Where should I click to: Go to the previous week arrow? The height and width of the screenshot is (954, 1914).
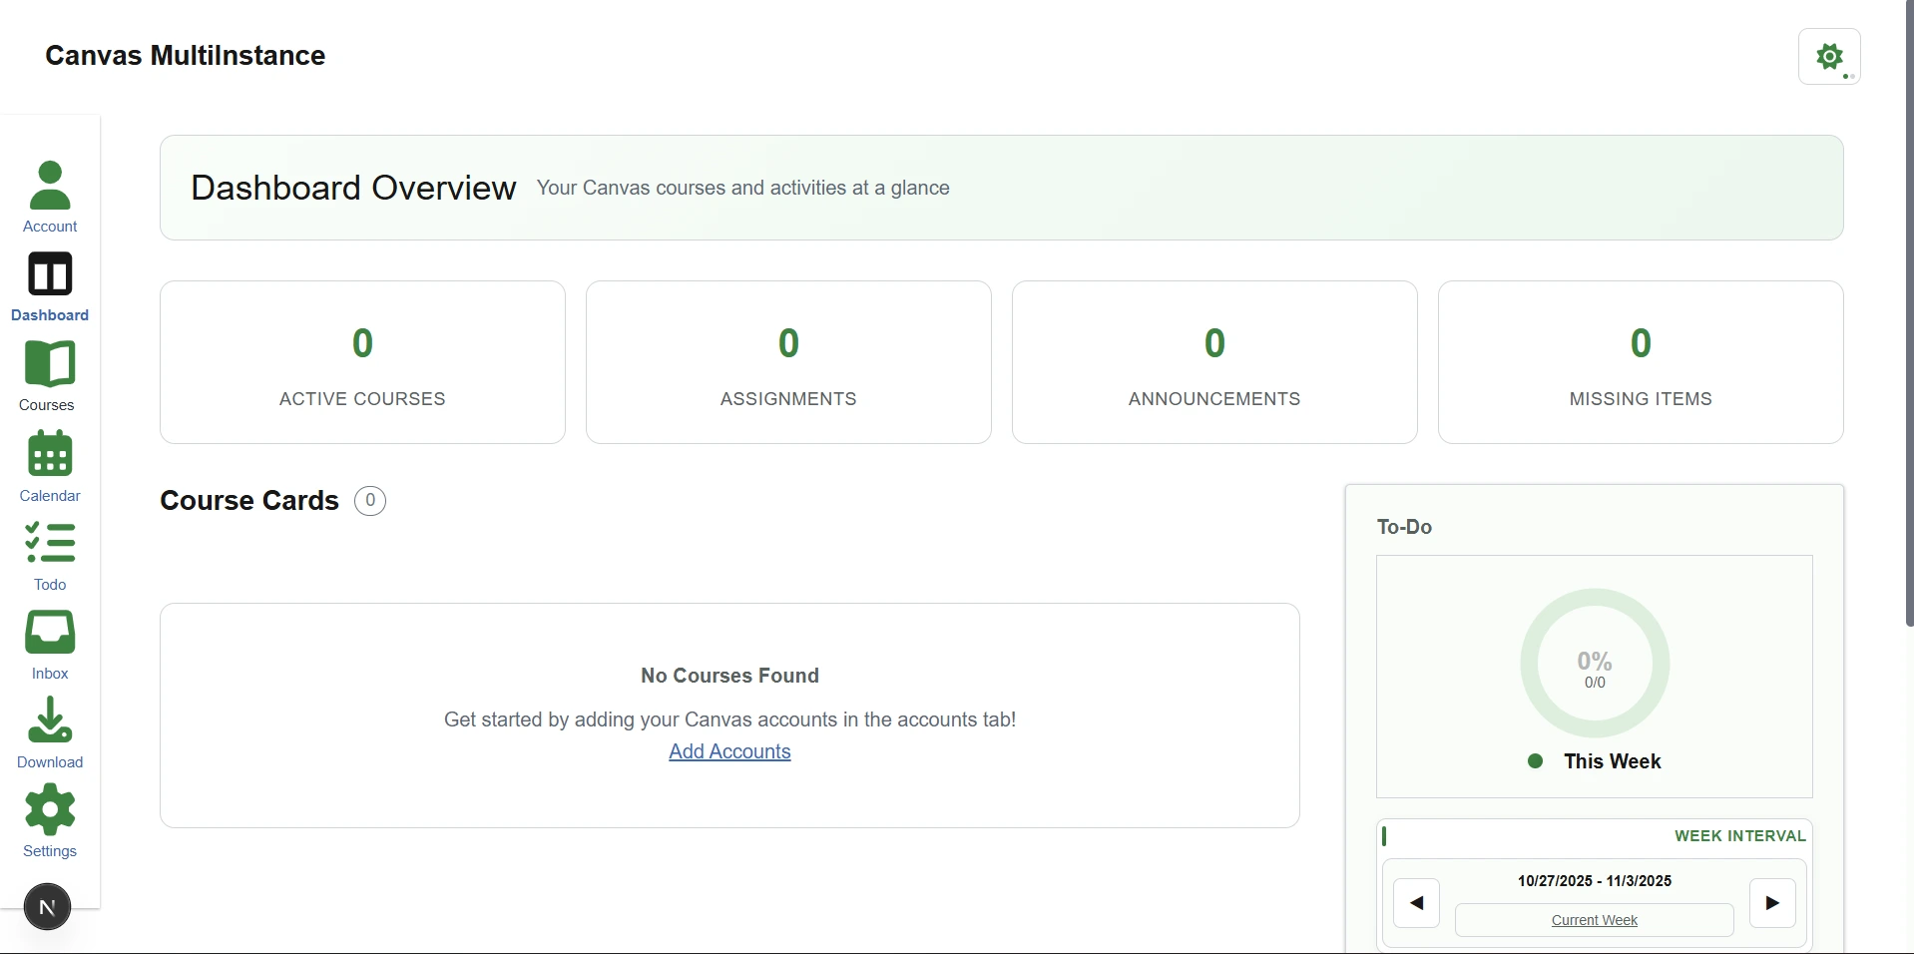(1416, 903)
